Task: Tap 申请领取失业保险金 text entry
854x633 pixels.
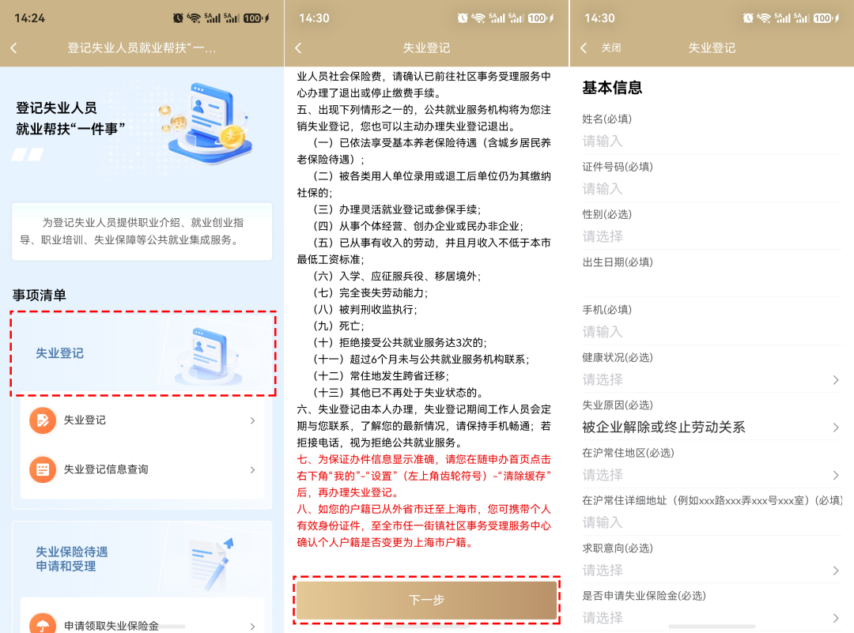Action: pos(111,626)
